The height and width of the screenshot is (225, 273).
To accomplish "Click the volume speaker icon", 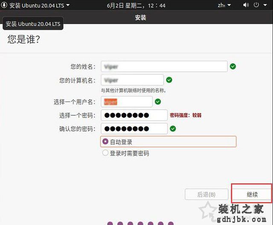I will [246, 5].
